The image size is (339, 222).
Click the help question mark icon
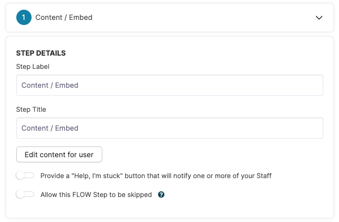click(161, 194)
